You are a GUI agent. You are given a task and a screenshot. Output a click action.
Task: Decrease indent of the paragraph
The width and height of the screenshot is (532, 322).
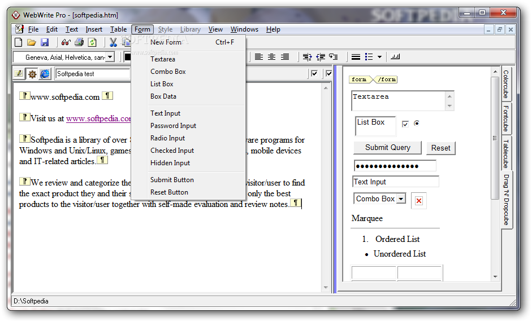click(x=321, y=57)
